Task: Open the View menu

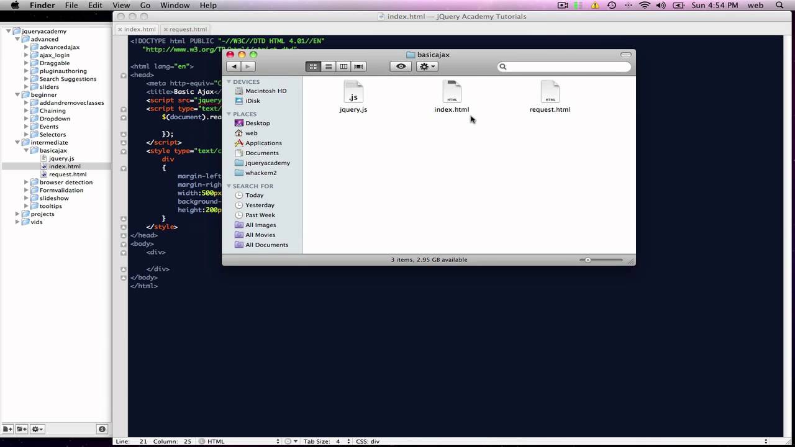Action: click(121, 6)
